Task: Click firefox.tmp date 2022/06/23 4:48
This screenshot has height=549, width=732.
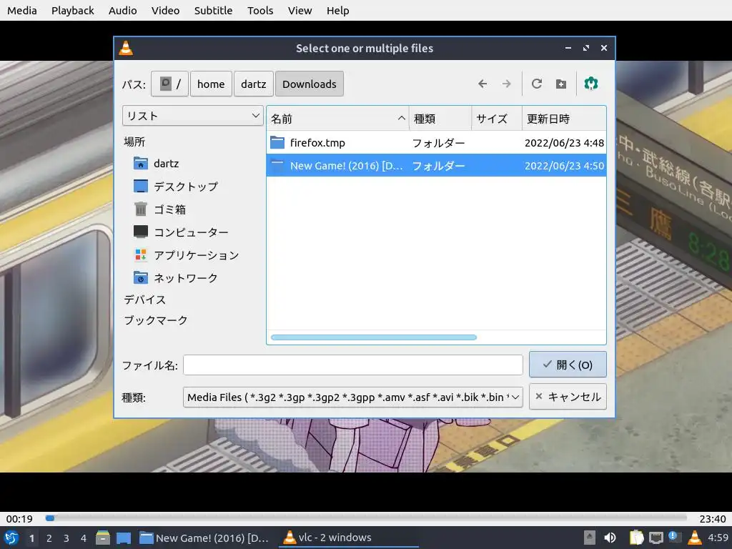Action: (564, 143)
